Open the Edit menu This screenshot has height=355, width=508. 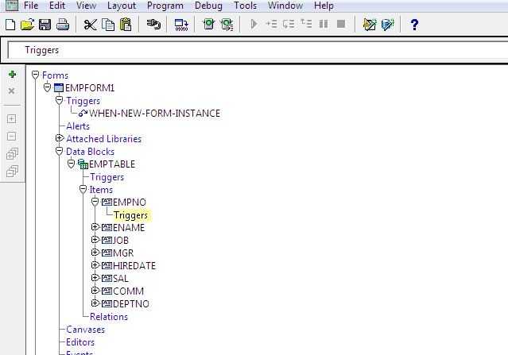(x=57, y=6)
